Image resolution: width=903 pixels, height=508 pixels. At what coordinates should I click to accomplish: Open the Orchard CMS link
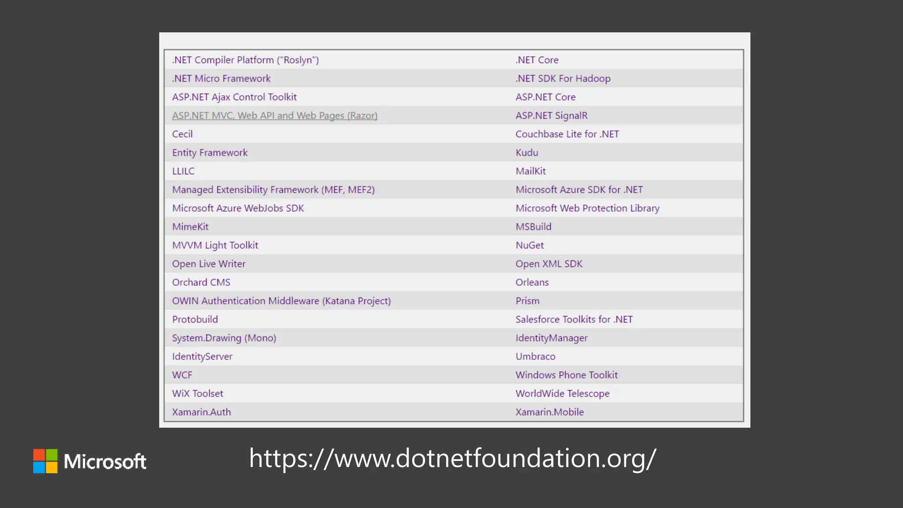[201, 282]
